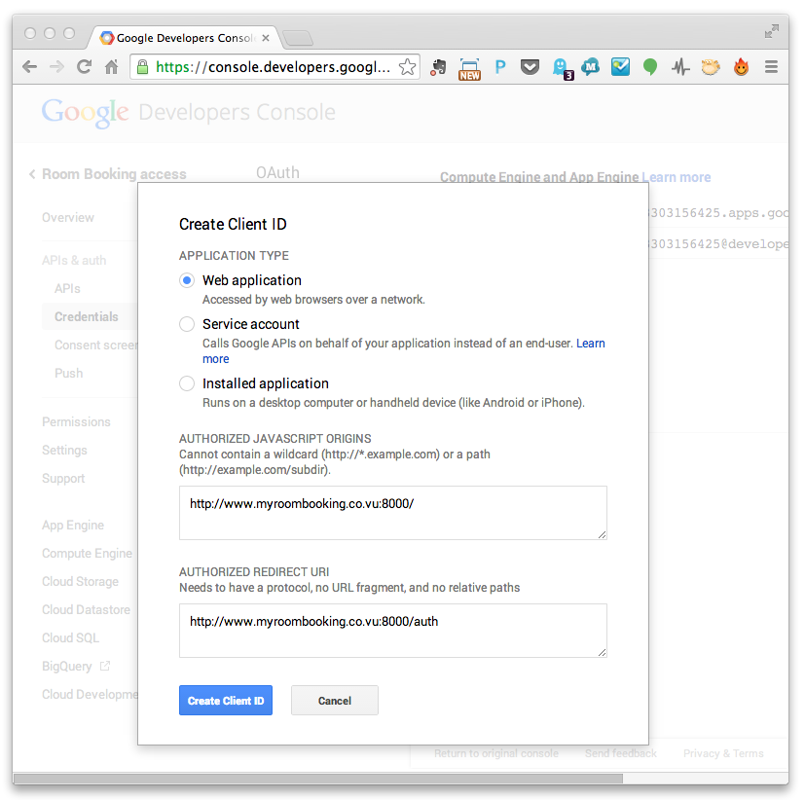Click the green padlock security icon
This screenshot has width=805, height=800.
pyautogui.click(x=143, y=67)
